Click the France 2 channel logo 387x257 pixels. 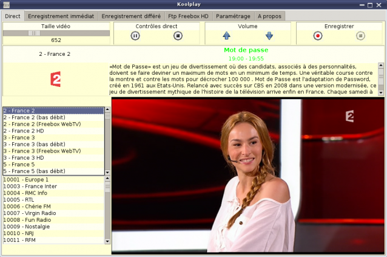coord(56,79)
